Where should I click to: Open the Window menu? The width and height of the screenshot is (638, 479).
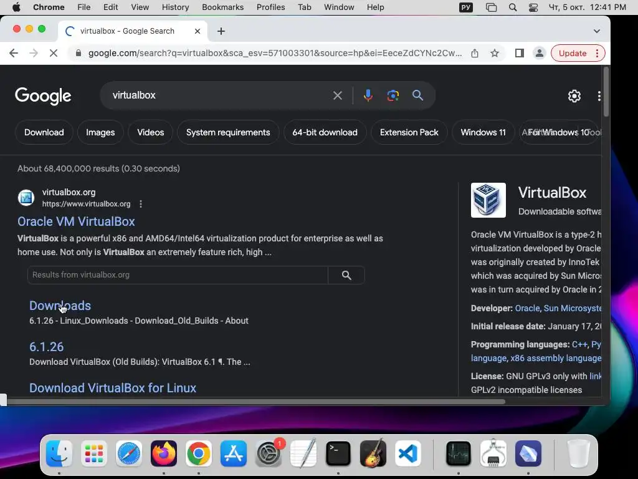[339, 7]
